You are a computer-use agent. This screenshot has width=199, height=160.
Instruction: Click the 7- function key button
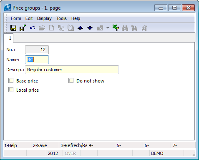[x=183, y=145]
